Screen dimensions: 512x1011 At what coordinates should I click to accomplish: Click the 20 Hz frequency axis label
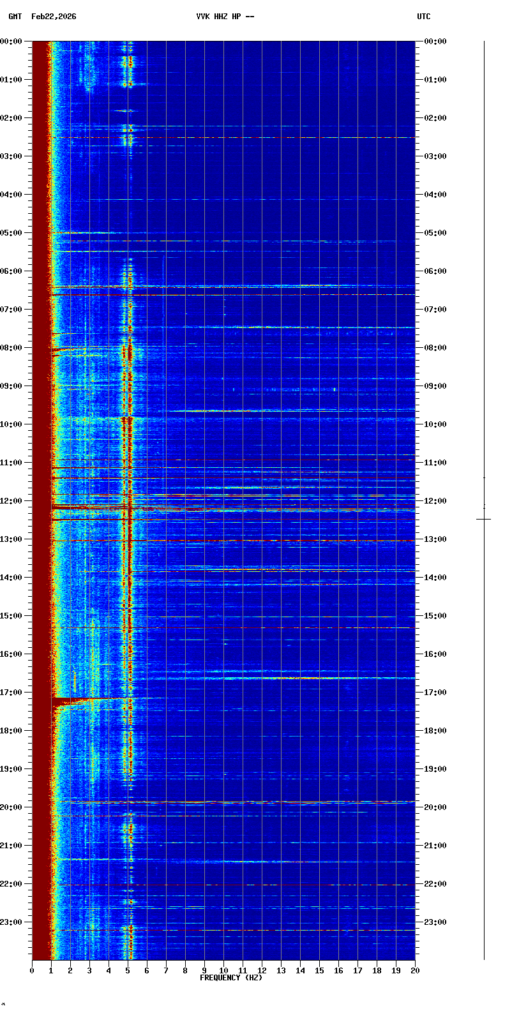[x=415, y=971]
